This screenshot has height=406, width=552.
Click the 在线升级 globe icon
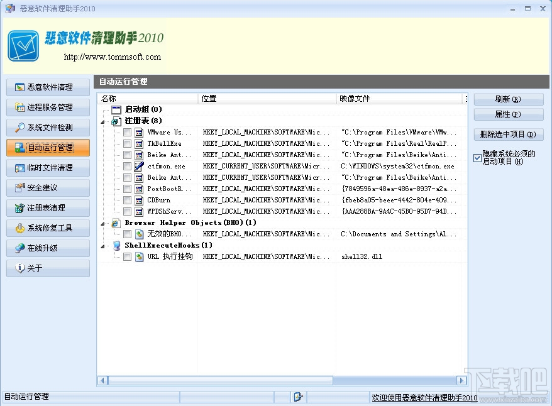pos(19,248)
